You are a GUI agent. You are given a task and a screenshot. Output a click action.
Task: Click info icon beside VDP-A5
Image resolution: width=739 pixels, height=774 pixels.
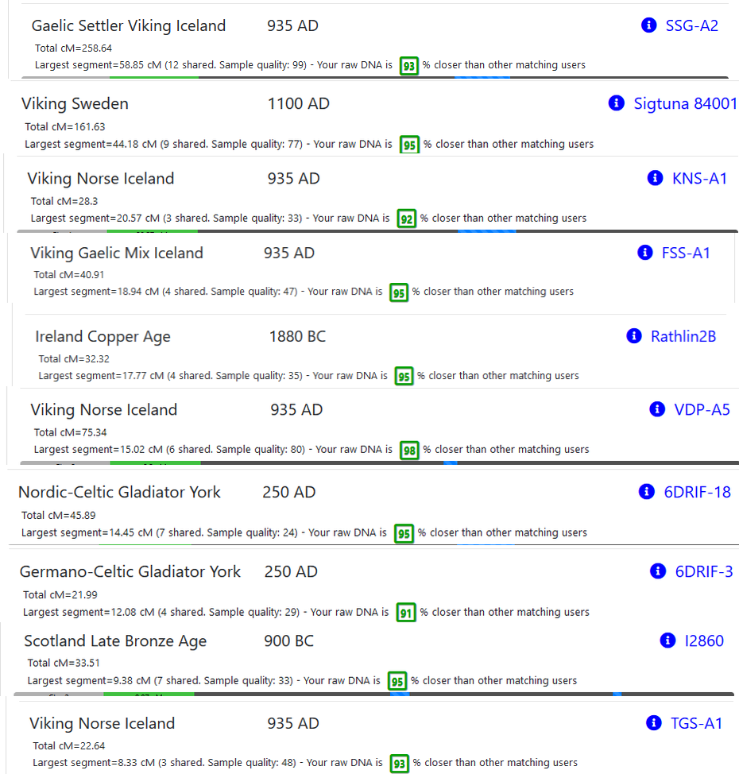coord(657,408)
